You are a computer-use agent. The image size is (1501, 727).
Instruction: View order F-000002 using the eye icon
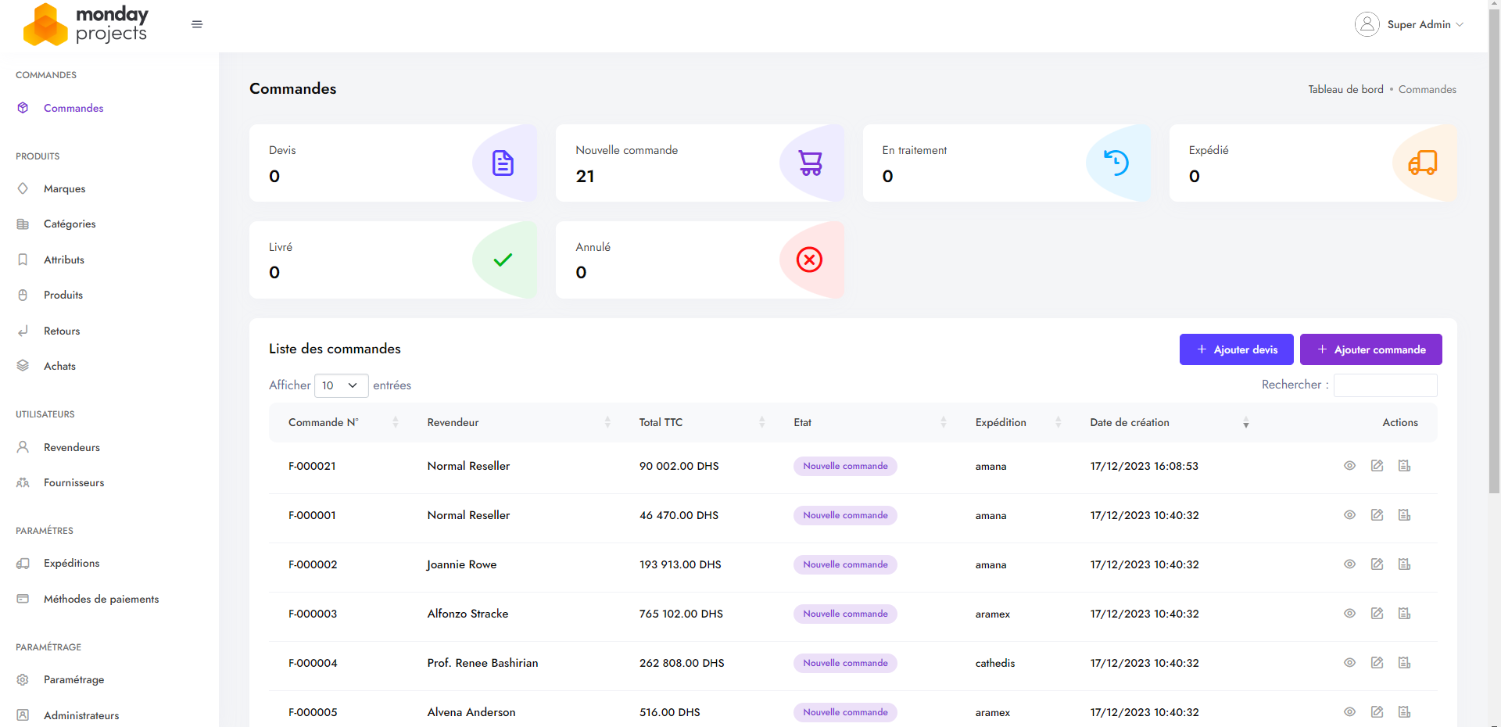coord(1349,564)
